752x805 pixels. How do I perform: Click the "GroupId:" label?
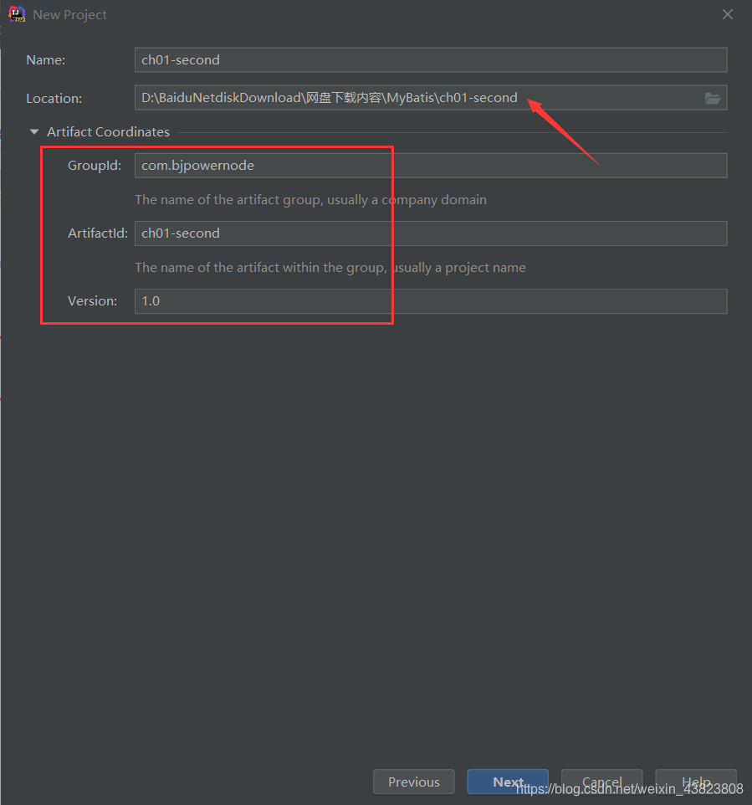tap(95, 166)
